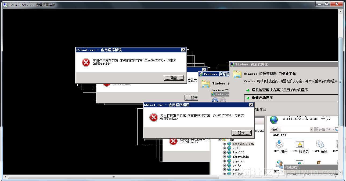The width and height of the screenshot is (346, 181).
Task: Select laral52 site label in tree
Action: pos(238,152)
